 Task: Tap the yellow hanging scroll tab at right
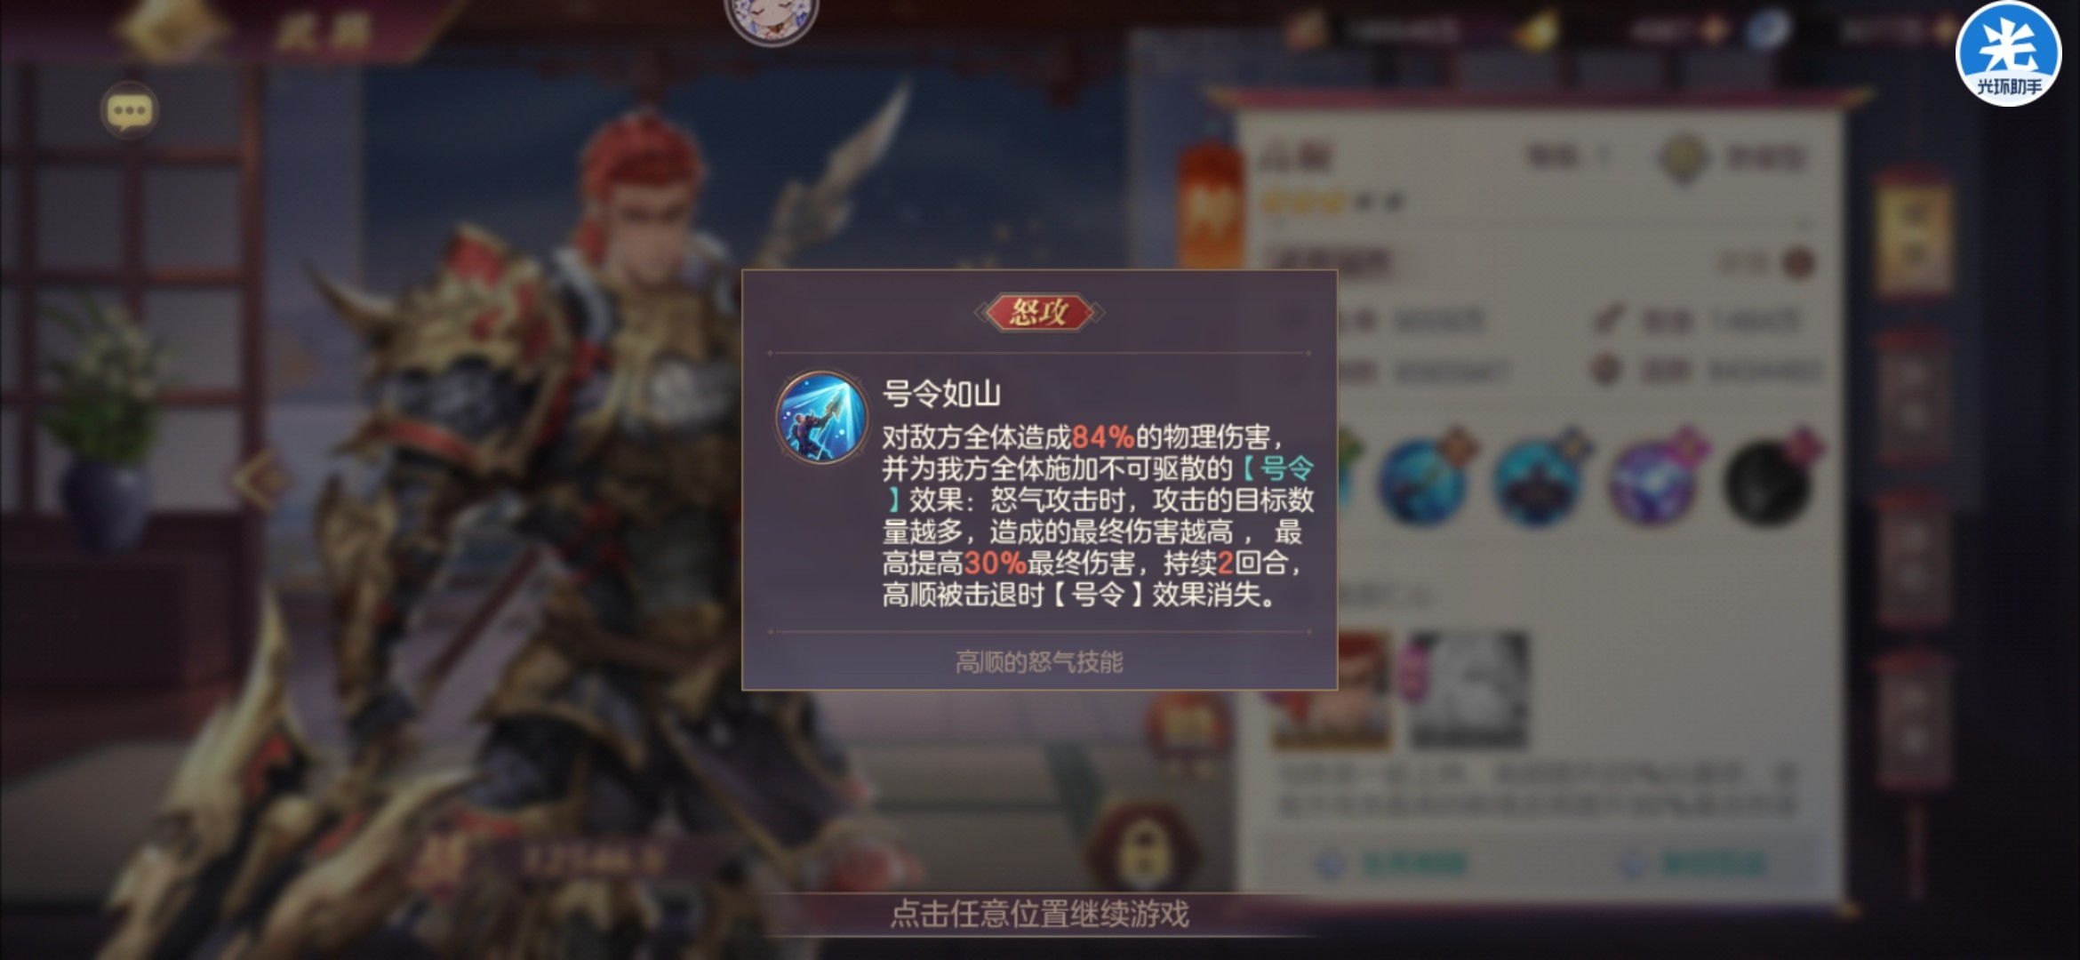click(1913, 233)
